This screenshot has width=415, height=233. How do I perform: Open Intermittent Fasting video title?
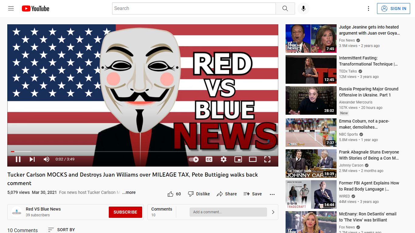[x=368, y=61]
